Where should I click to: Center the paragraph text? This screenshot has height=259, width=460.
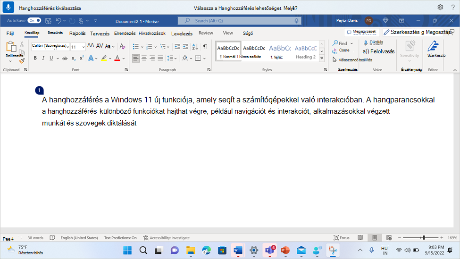pos(144,58)
